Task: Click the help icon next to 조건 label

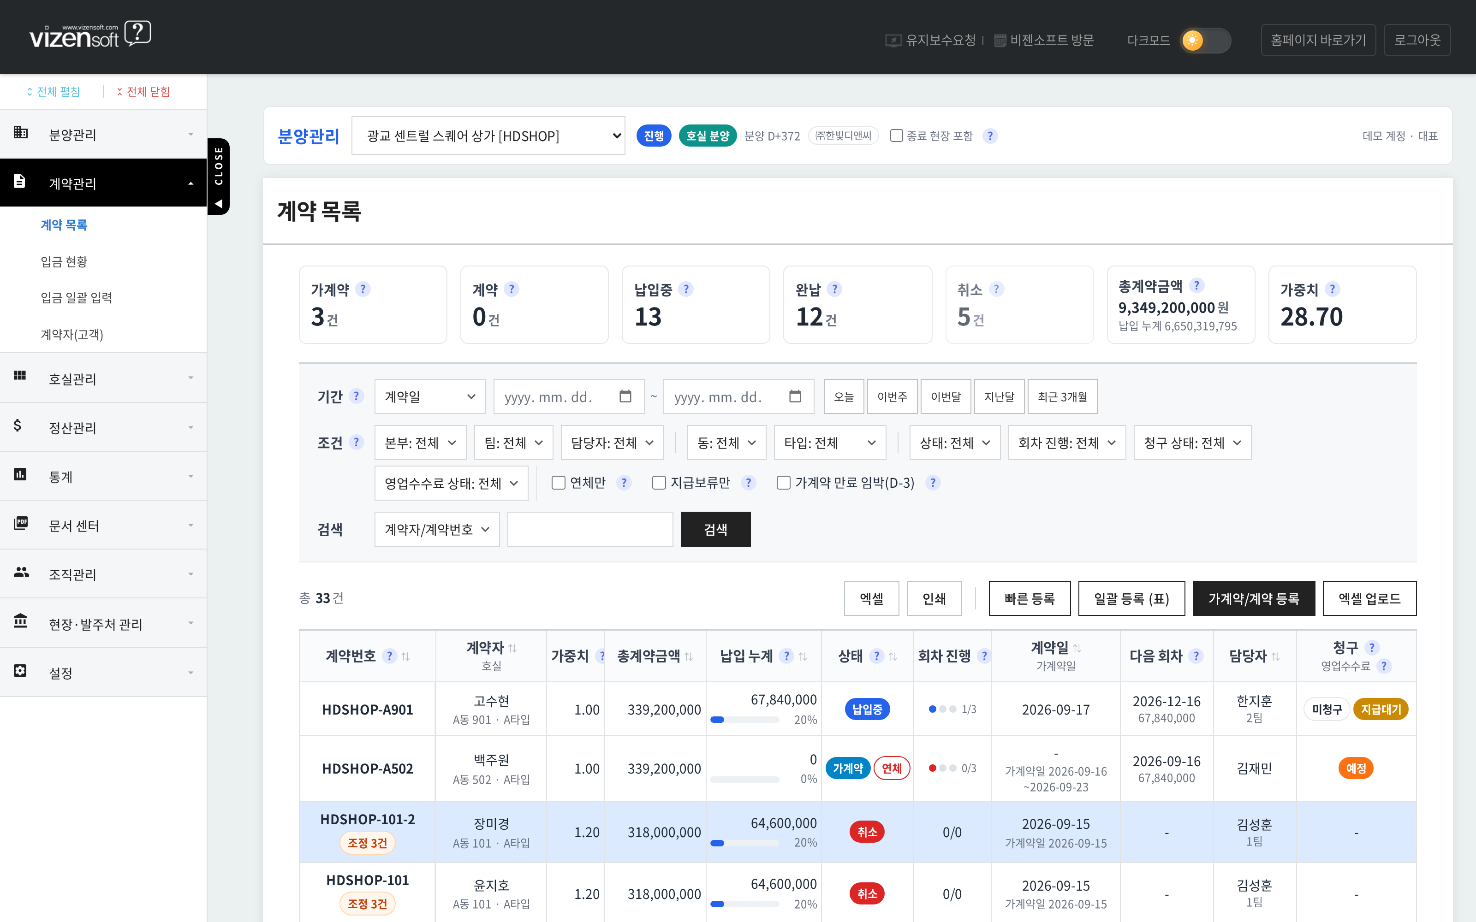Action: click(x=357, y=442)
